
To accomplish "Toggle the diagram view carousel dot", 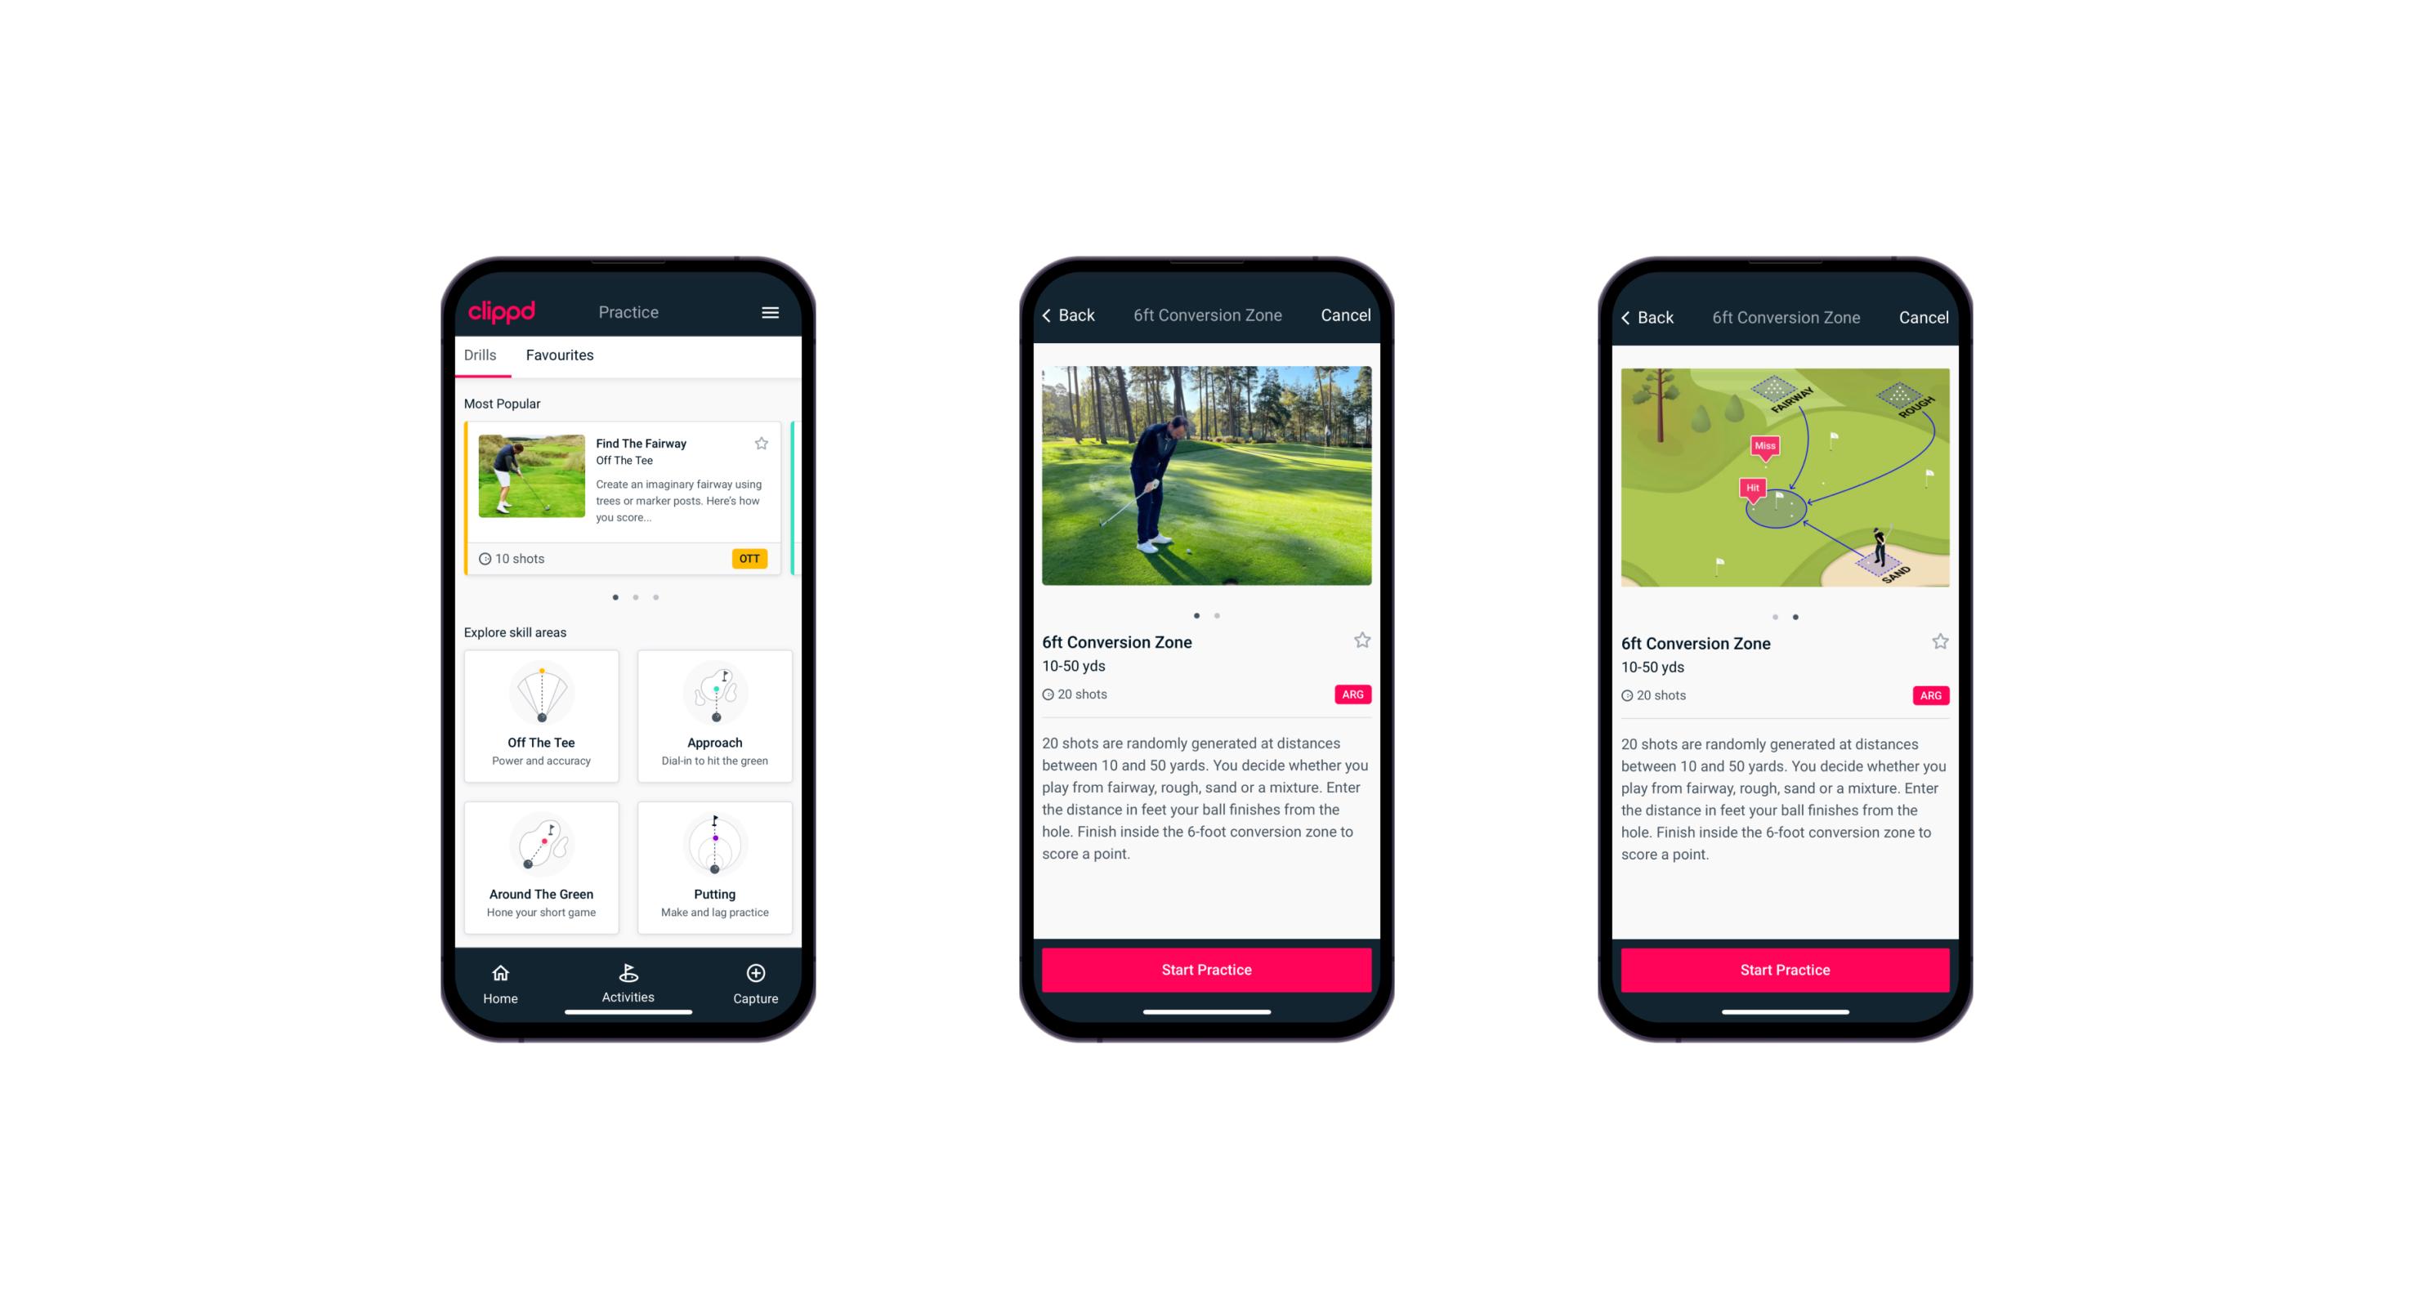I will coord(1219,616).
